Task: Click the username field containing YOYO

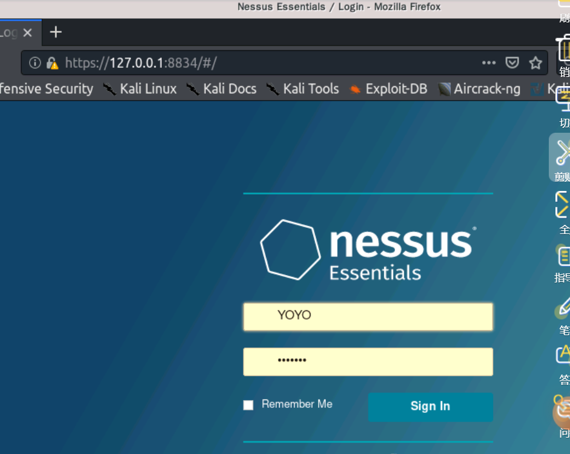Action: coord(368,316)
